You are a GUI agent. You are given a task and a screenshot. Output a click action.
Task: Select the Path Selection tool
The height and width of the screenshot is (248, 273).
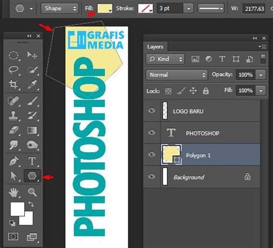(13, 176)
